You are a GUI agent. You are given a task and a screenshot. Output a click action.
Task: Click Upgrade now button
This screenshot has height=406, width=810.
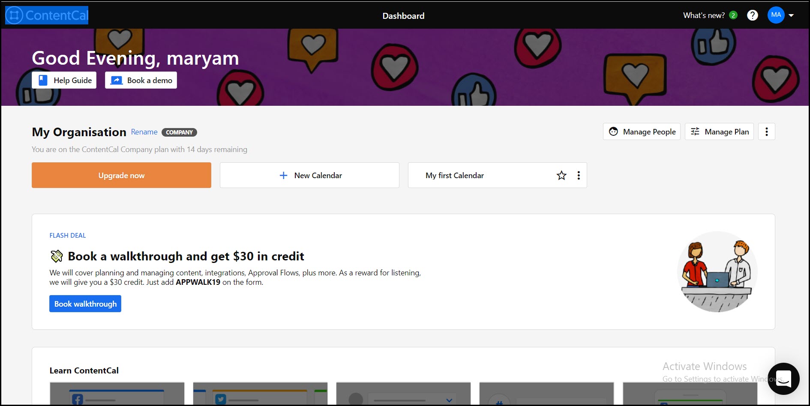click(121, 175)
